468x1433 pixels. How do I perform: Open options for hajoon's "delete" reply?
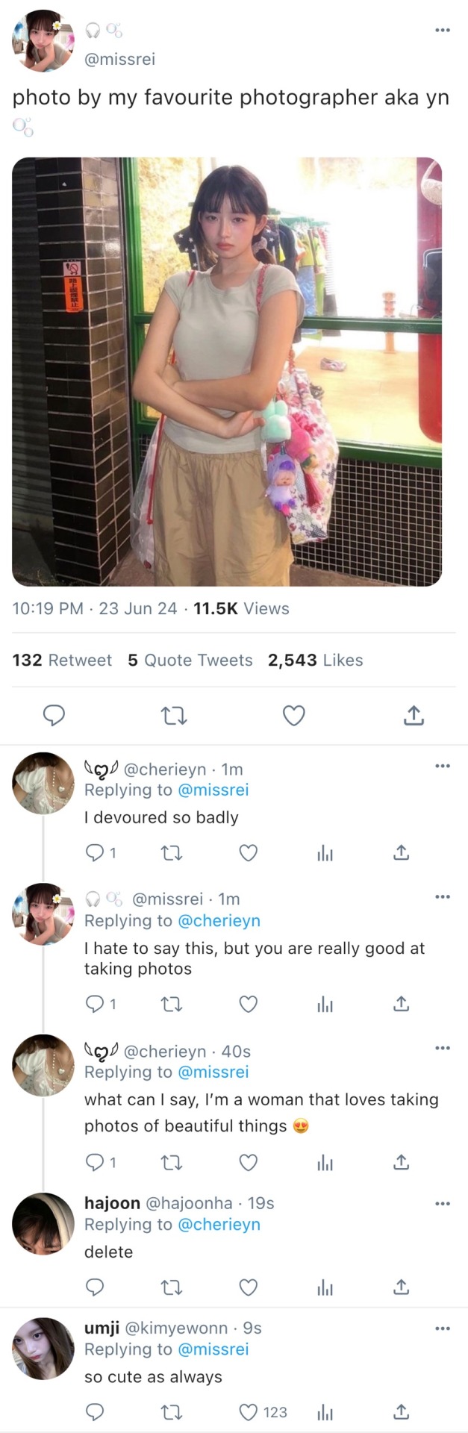point(443,1203)
